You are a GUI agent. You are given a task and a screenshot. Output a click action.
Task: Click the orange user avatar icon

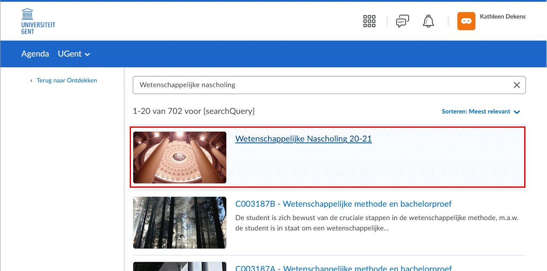click(466, 21)
